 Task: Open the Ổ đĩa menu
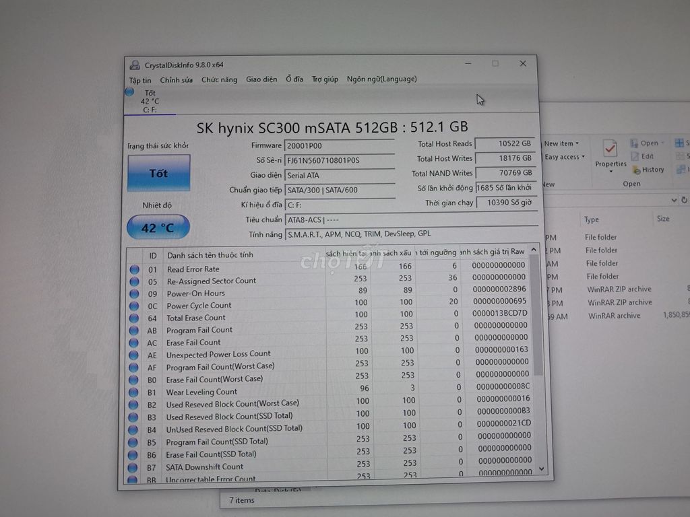tap(294, 79)
